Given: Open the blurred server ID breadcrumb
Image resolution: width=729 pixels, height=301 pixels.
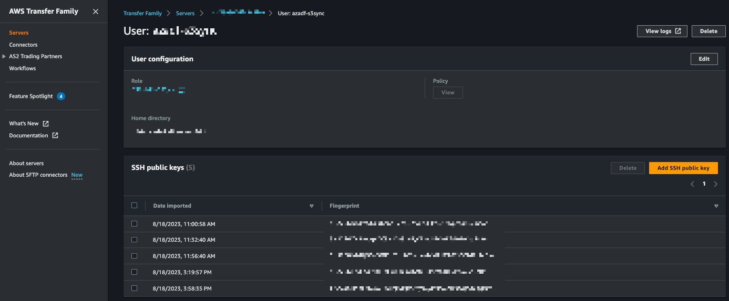Looking at the screenshot, I should pyautogui.click(x=238, y=13).
